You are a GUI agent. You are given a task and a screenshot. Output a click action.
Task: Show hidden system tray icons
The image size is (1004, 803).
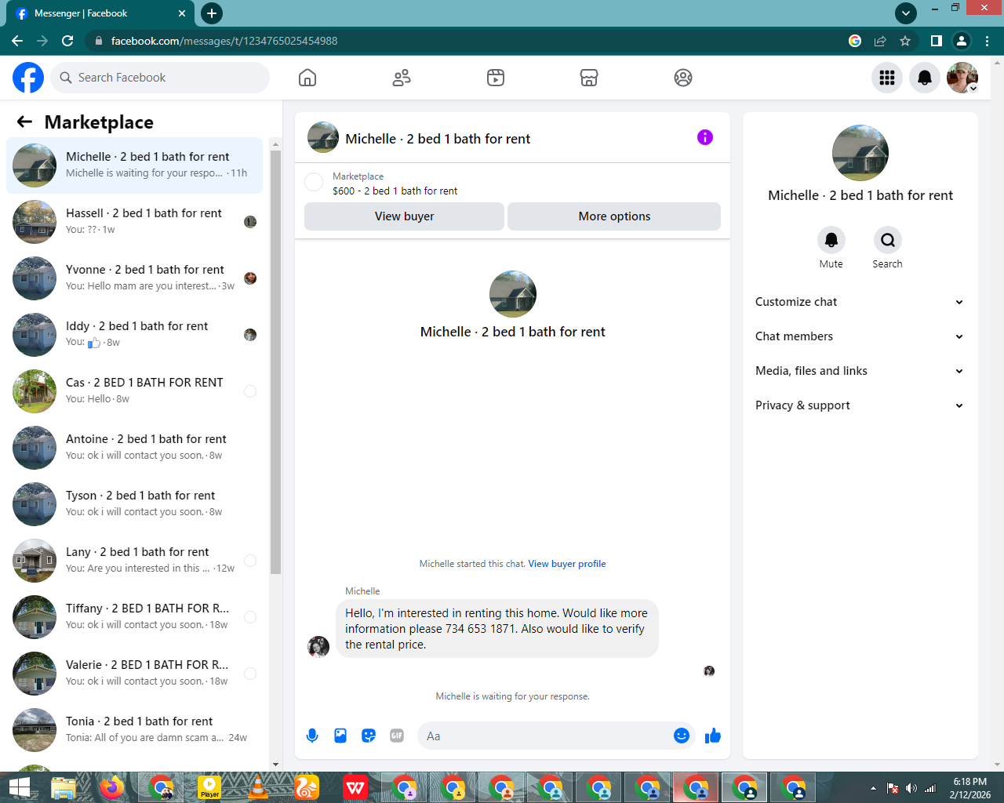click(x=873, y=788)
